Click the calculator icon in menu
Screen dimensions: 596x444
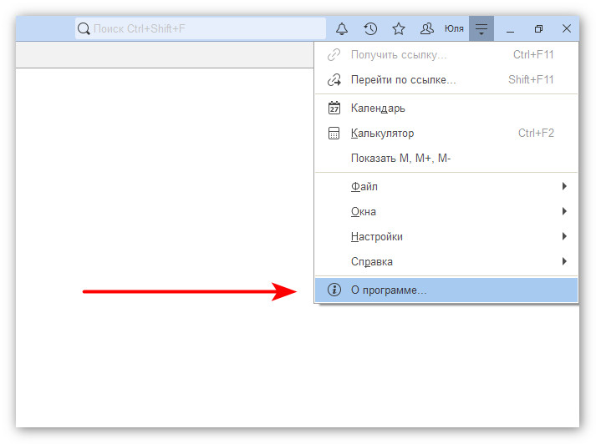(334, 134)
